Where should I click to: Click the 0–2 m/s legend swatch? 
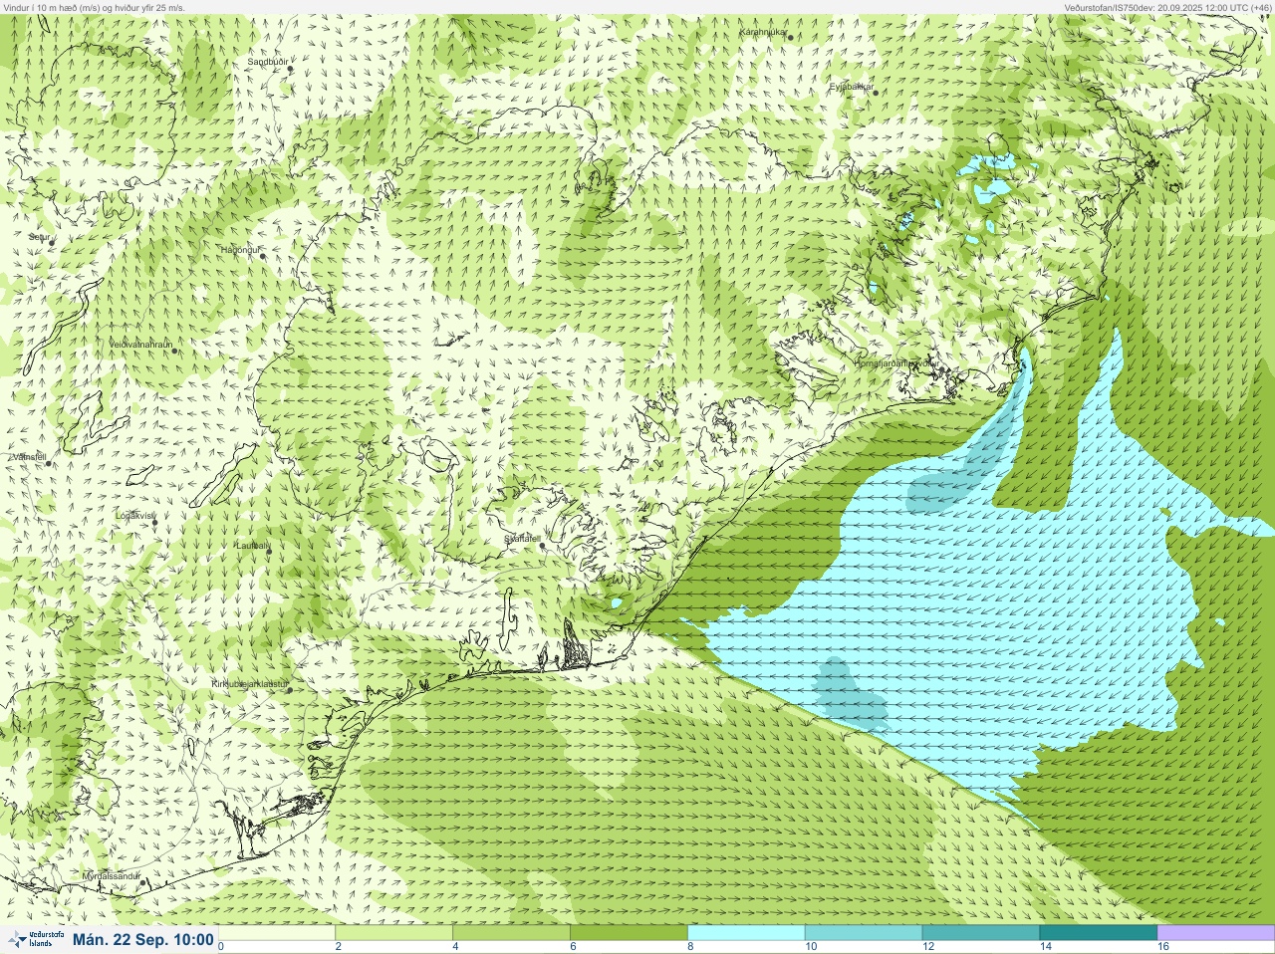pos(278,933)
